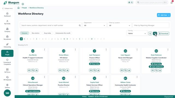This screenshot has width=175, height=98.
Task: Expand the Add User button arrow
Action: [x=169, y=15]
